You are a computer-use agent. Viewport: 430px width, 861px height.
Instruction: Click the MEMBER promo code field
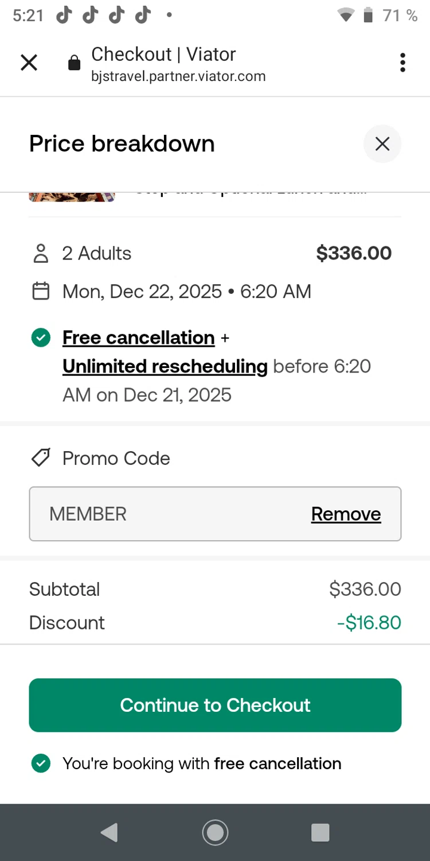tap(172, 514)
